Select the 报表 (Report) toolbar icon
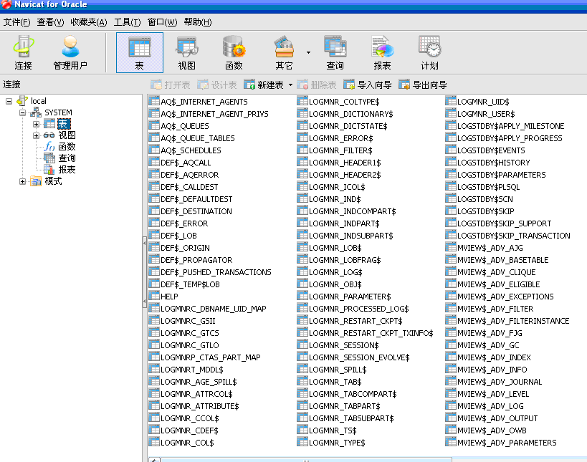This screenshot has height=462, width=587. tap(382, 52)
